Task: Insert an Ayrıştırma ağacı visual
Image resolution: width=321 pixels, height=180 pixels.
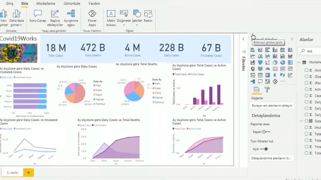Action: pos(71,18)
